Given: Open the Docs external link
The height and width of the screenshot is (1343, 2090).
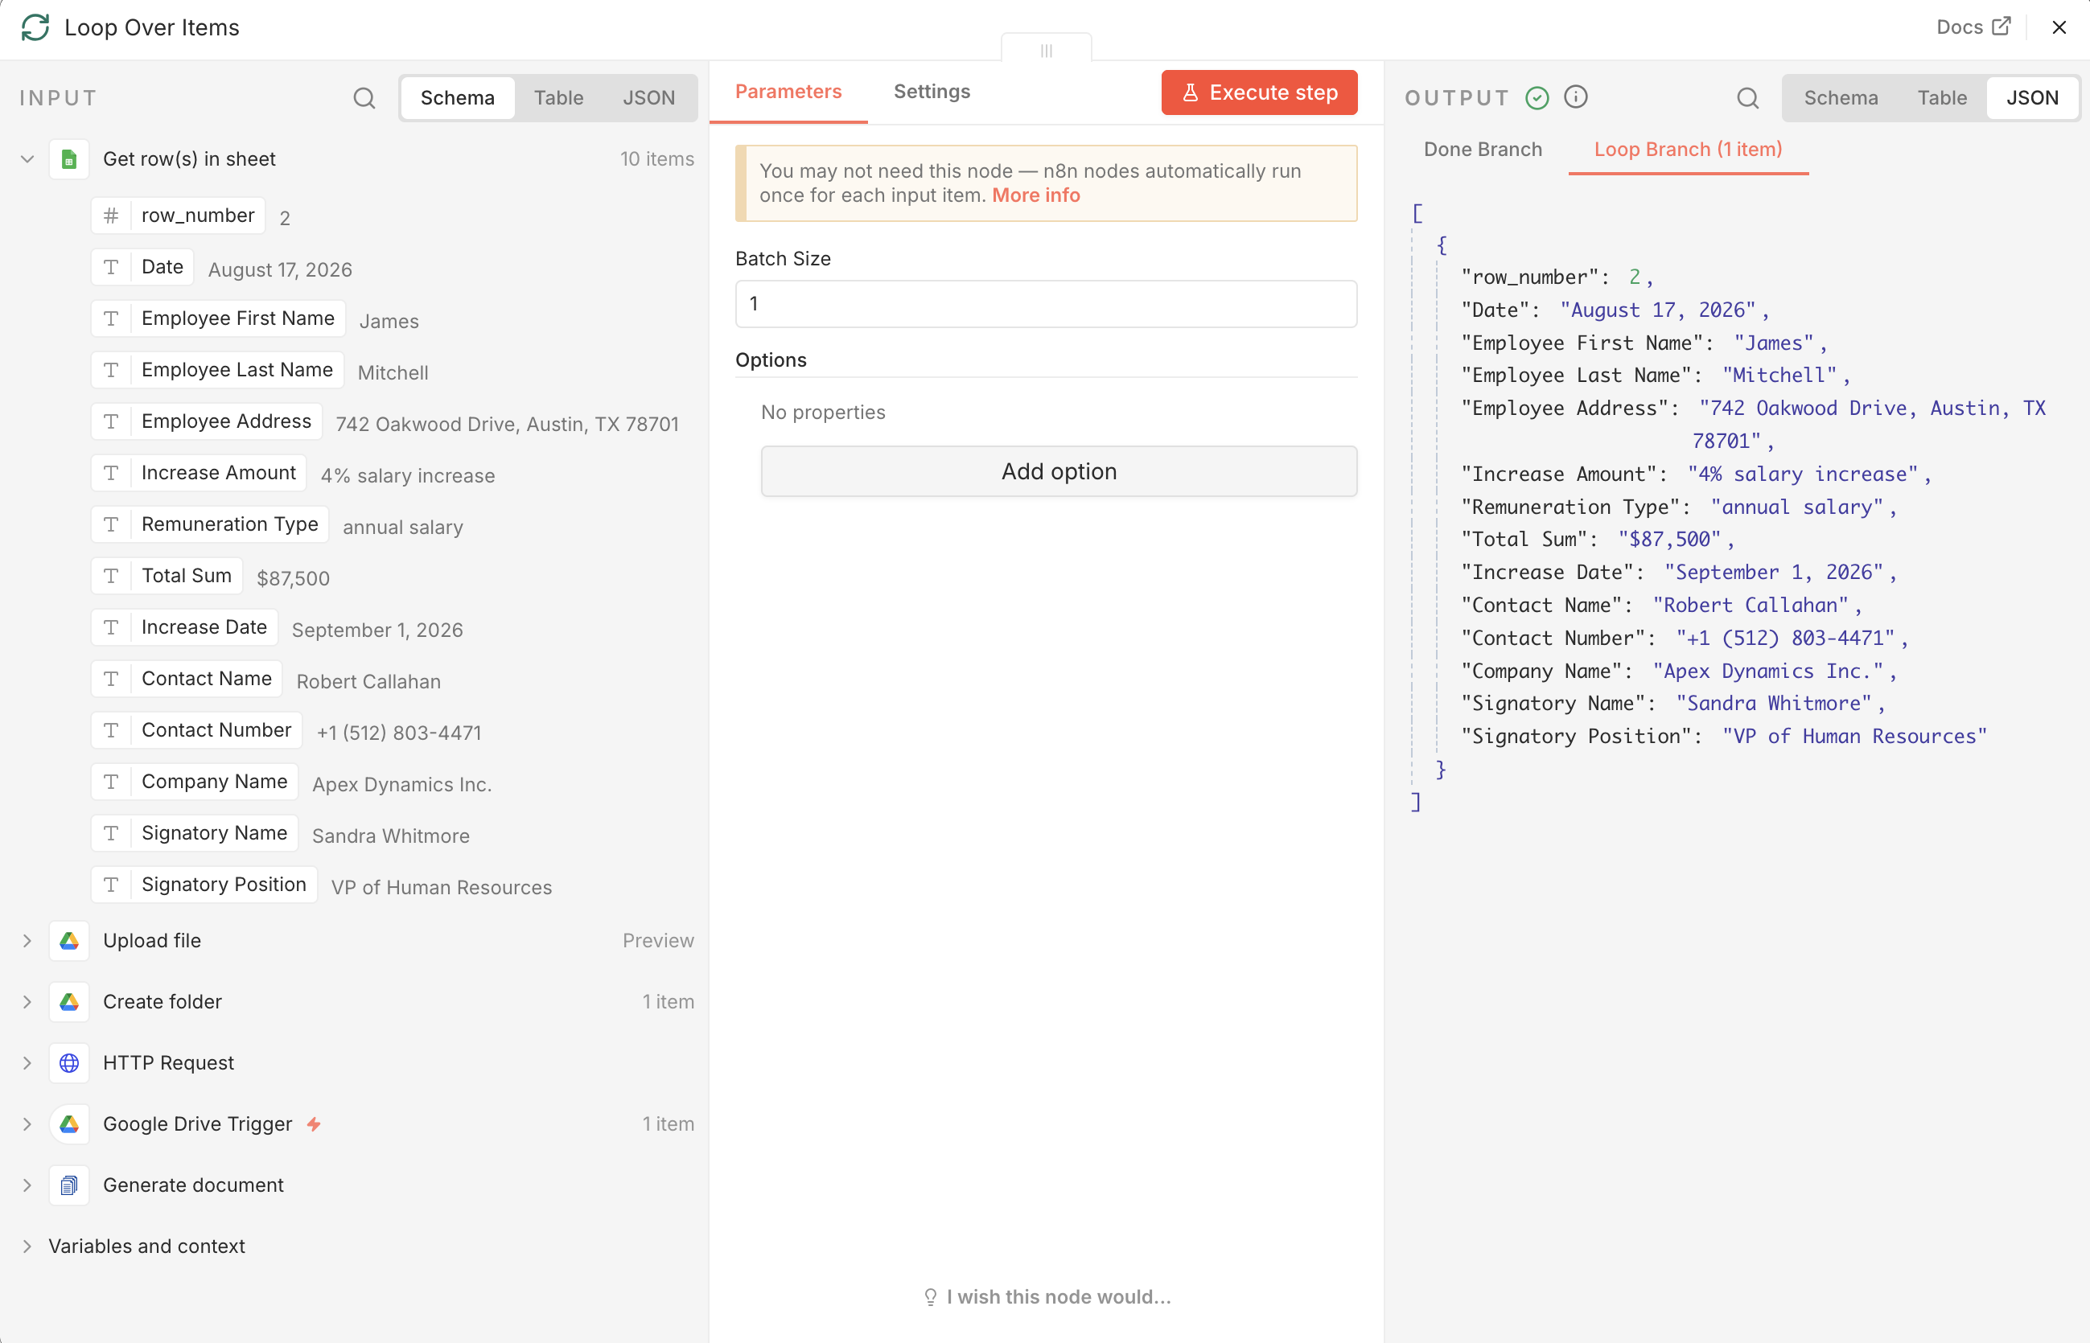Looking at the screenshot, I should [x=1973, y=27].
